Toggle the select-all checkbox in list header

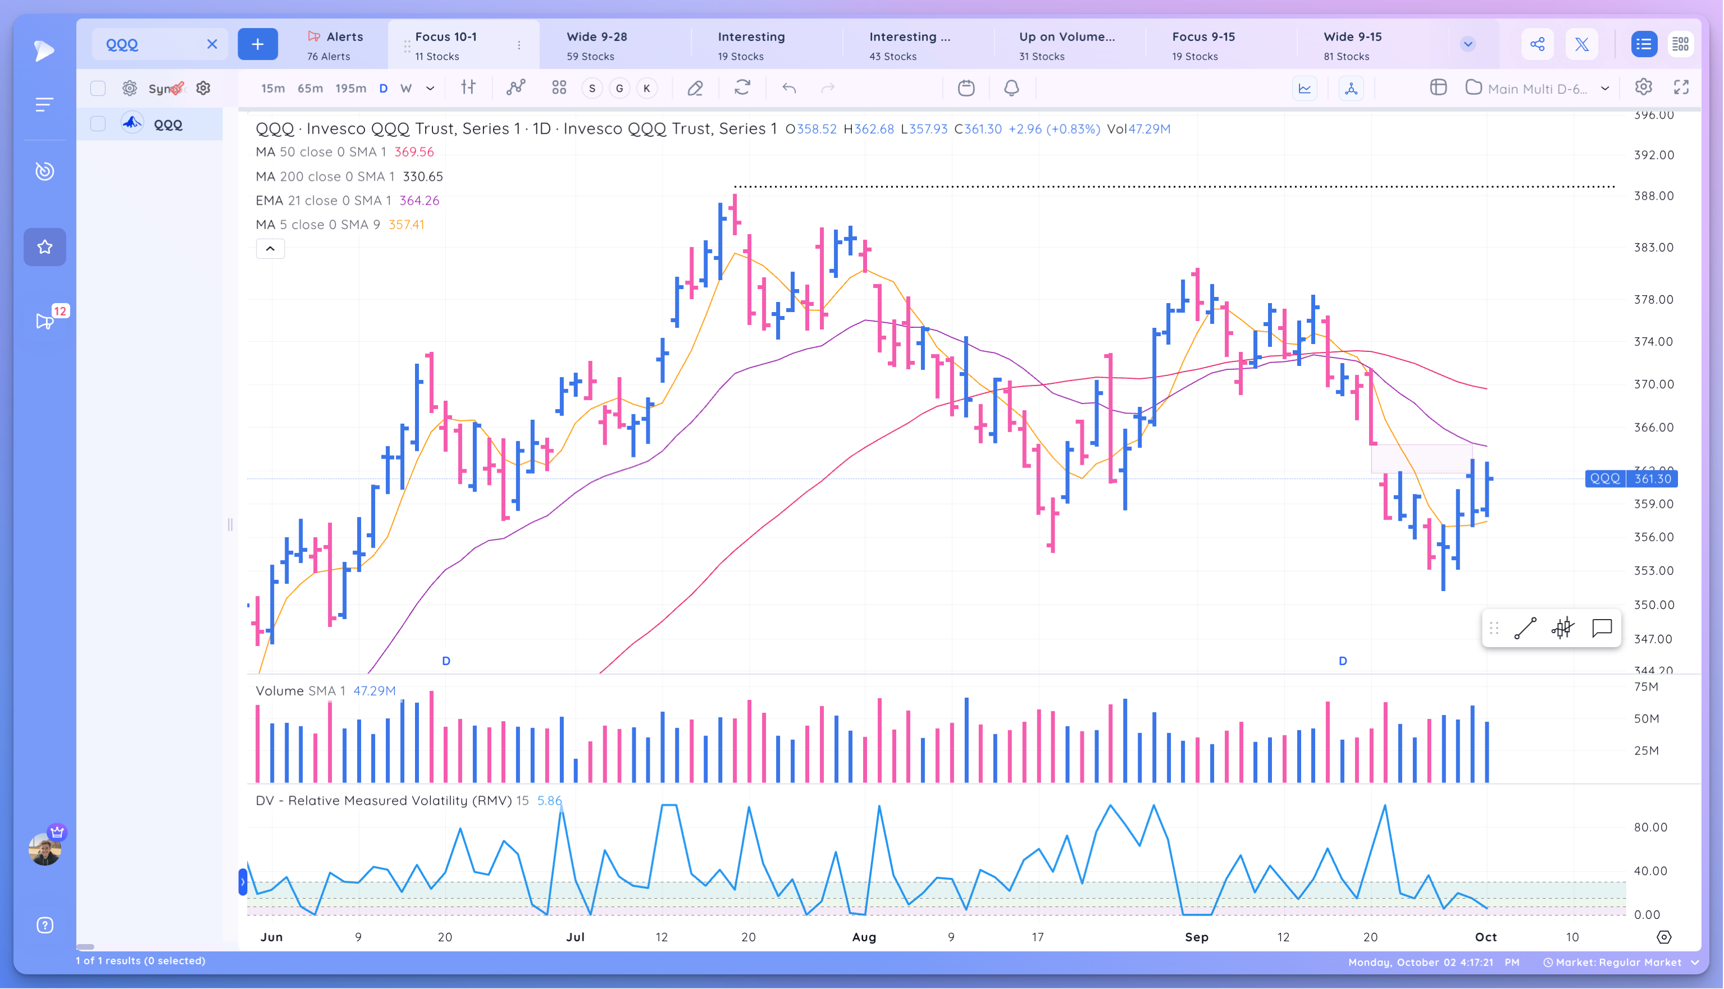coord(98,88)
